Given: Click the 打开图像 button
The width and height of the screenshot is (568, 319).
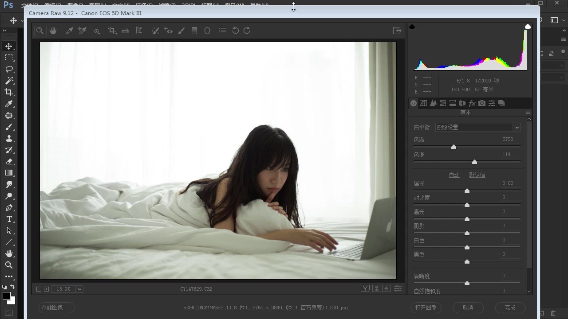Looking at the screenshot, I should point(426,307).
